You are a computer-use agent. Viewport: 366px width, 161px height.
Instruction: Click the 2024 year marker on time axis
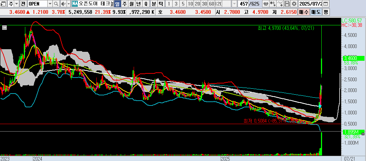38,159
